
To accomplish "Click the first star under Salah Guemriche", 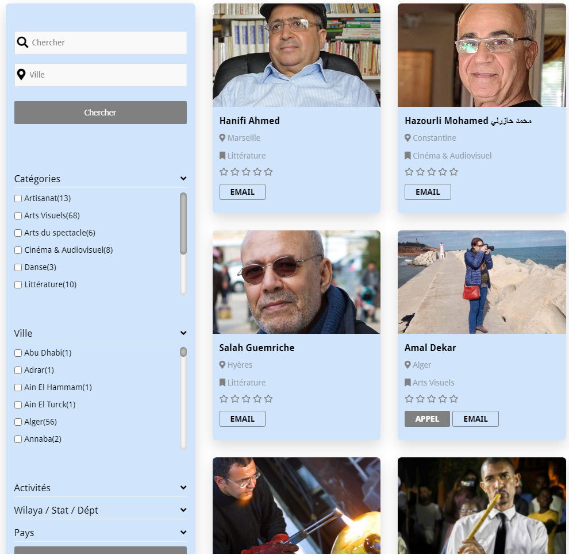I will tap(224, 399).
